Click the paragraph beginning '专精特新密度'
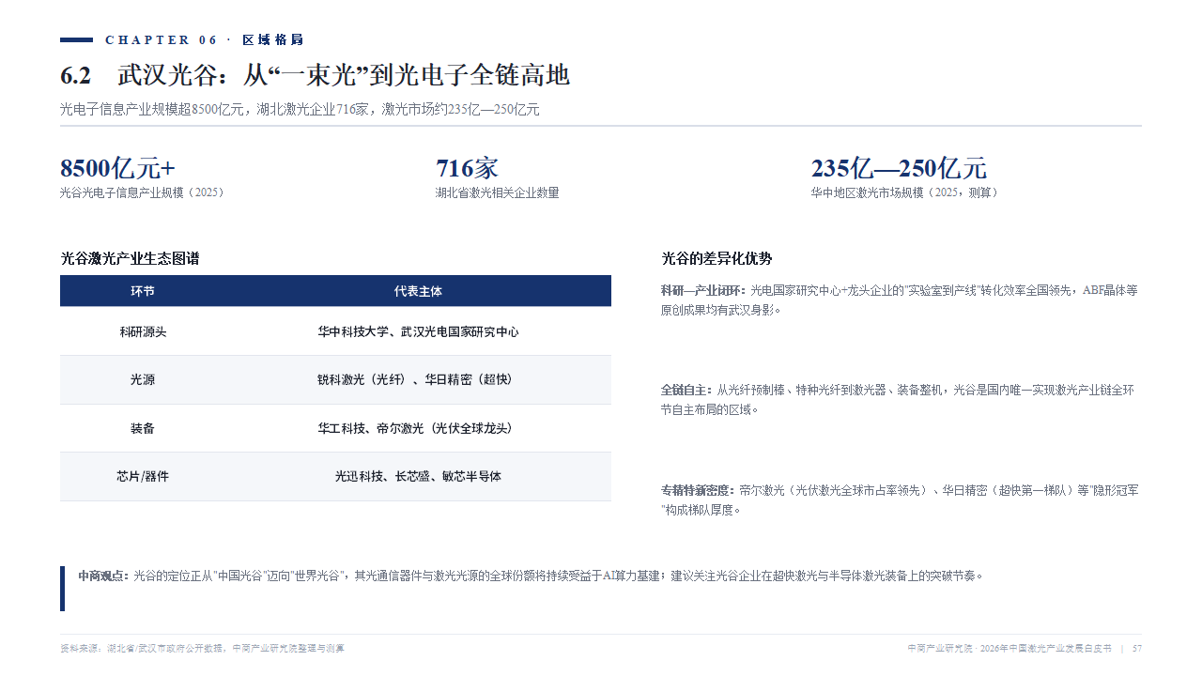This screenshot has height=676, width=1202. coord(901,500)
